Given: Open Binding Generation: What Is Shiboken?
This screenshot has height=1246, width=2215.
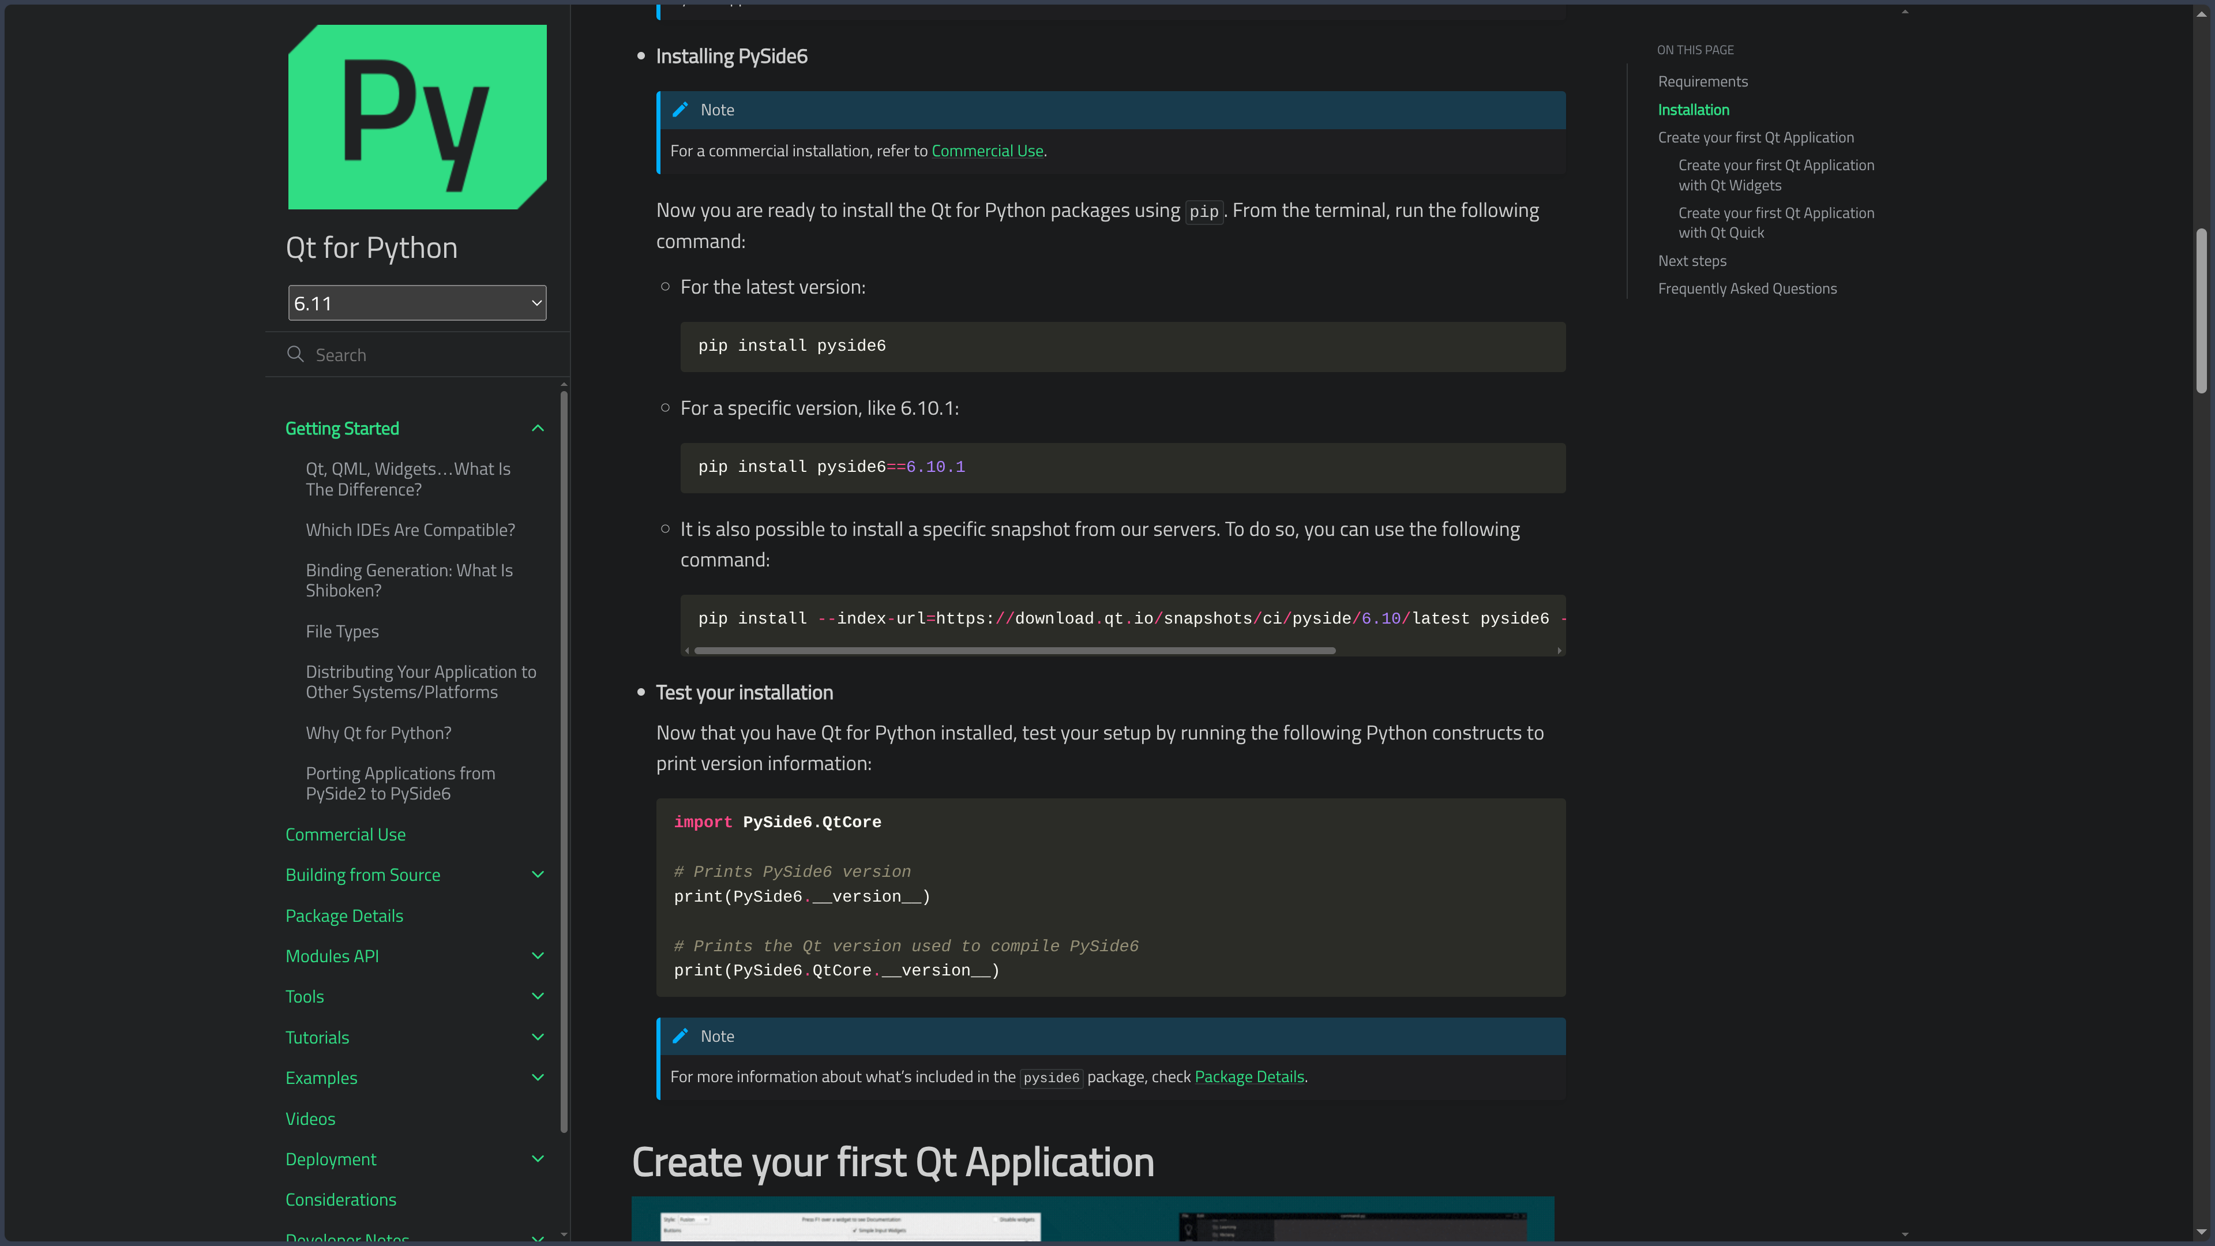Looking at the screenshot, I should click(410, 580).
